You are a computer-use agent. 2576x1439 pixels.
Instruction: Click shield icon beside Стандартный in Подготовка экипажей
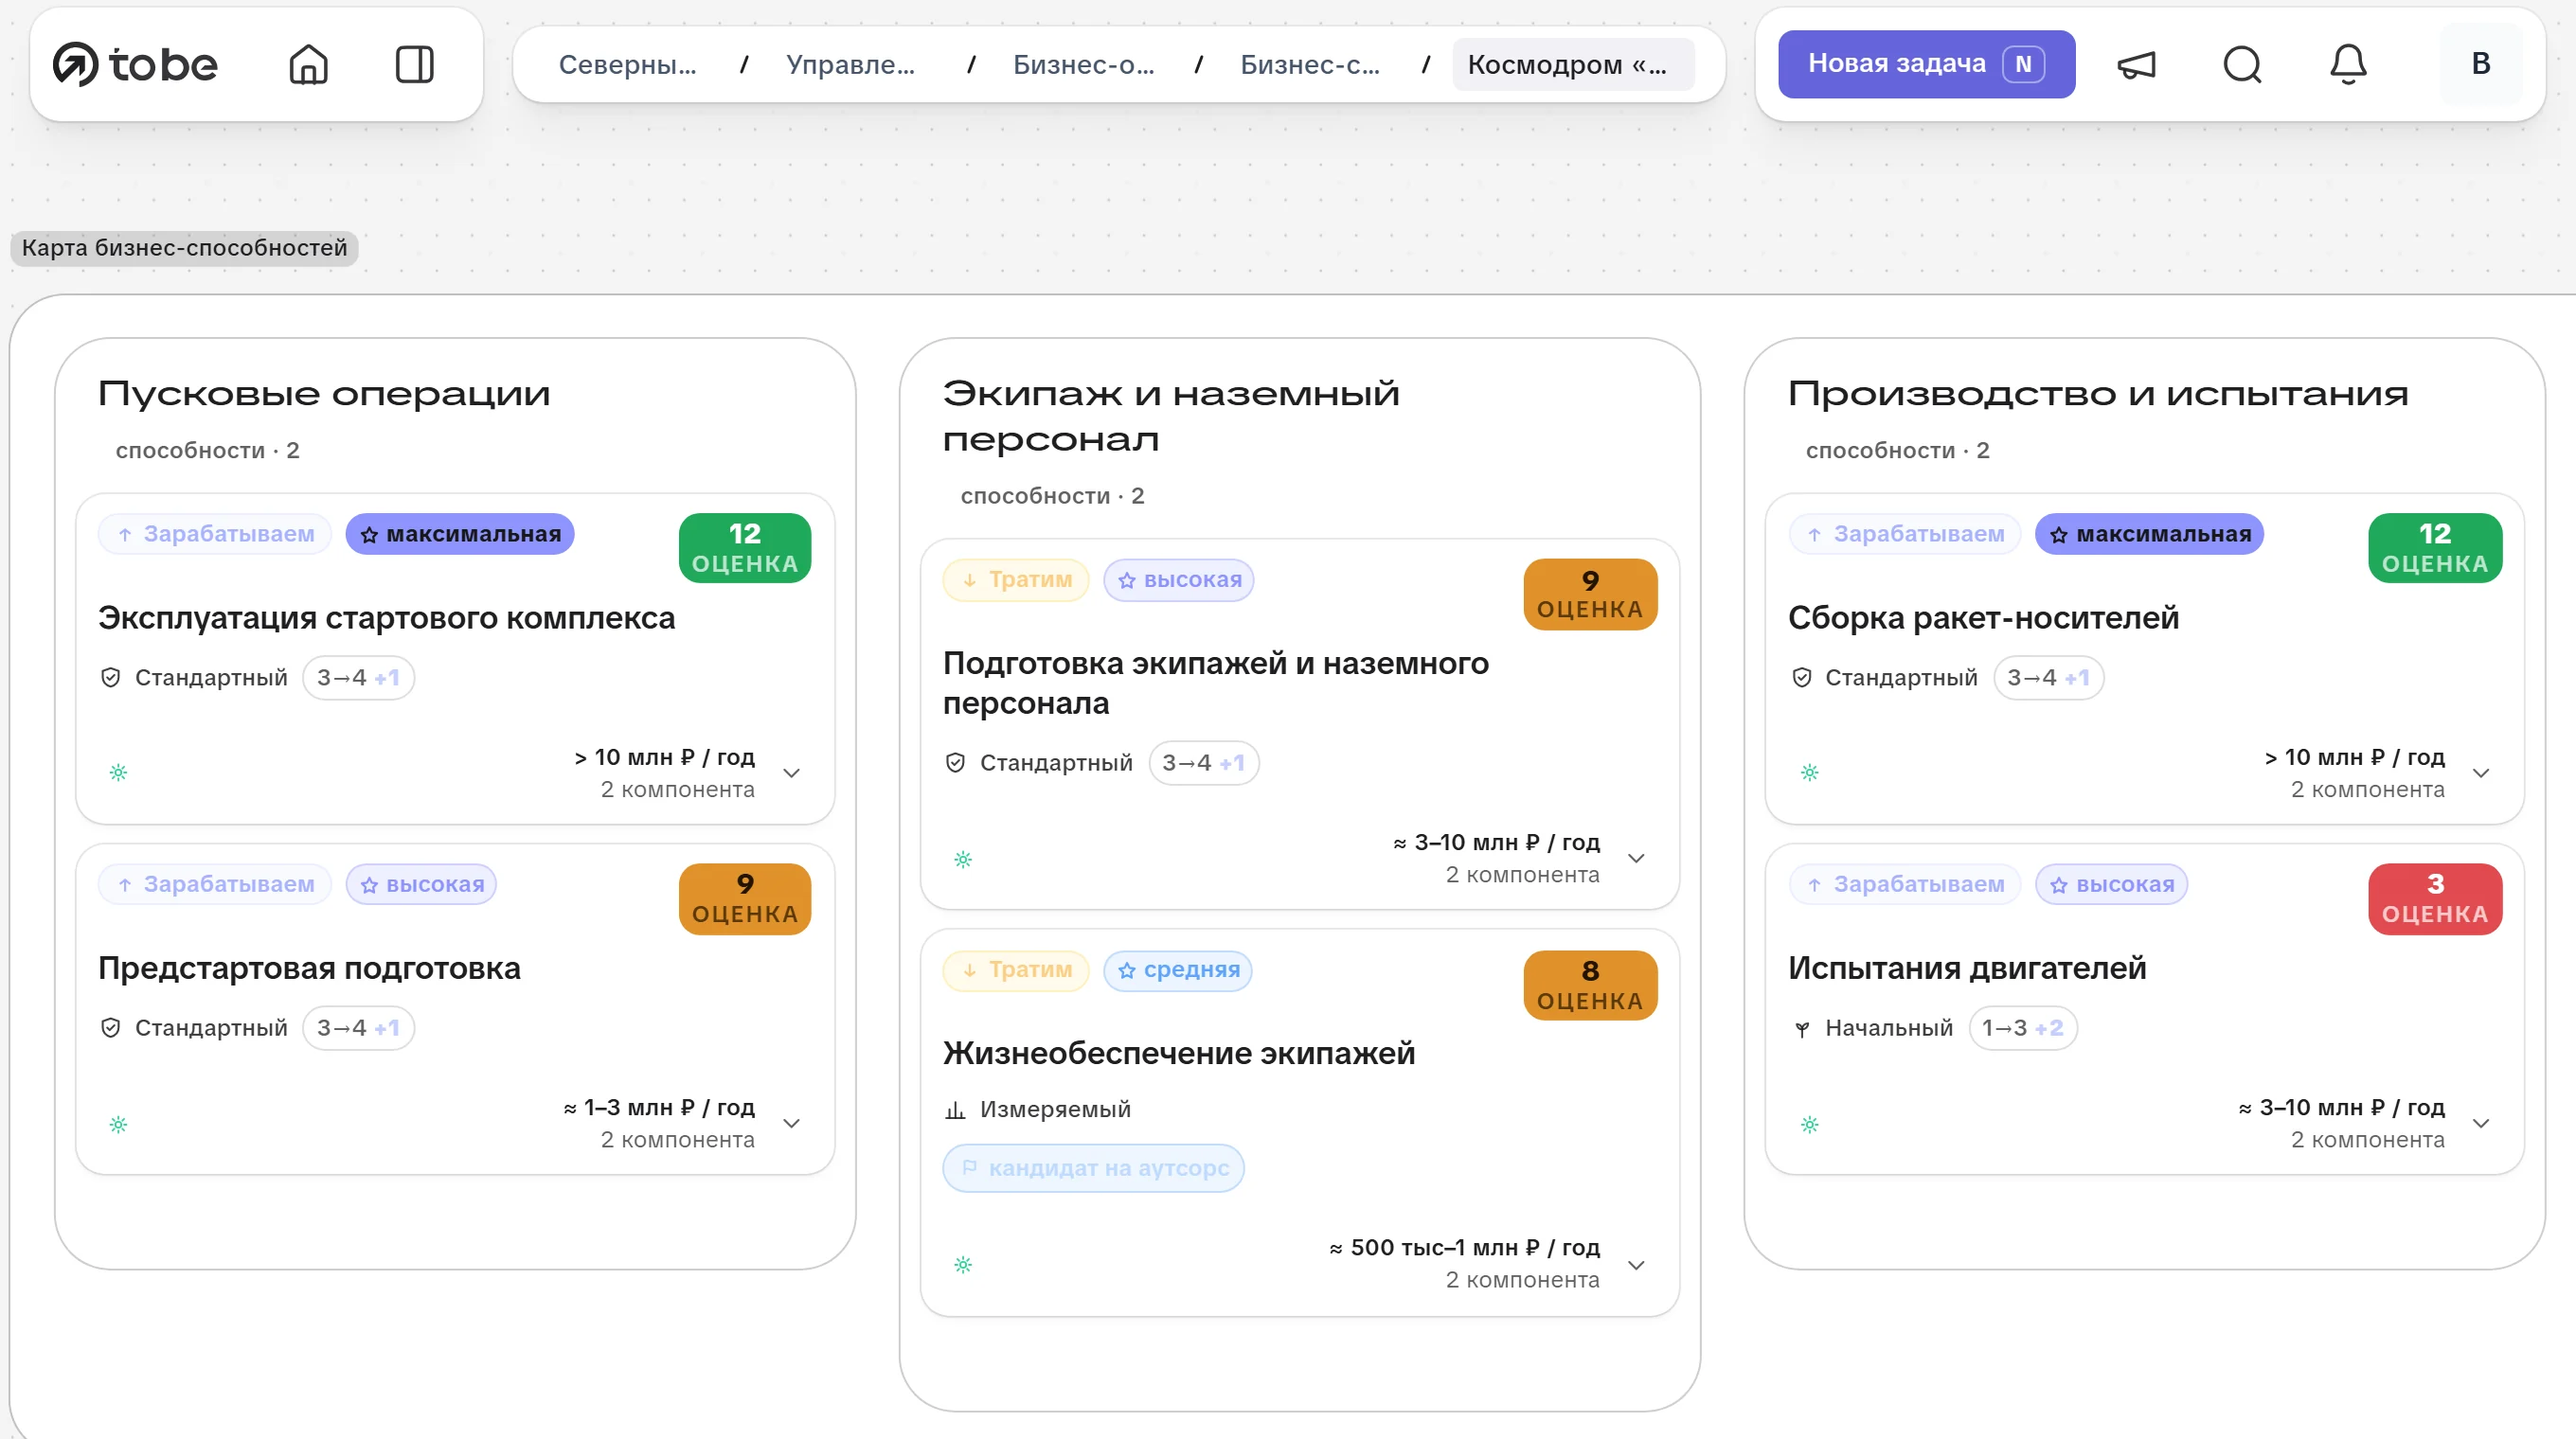(x=955, y=762)
